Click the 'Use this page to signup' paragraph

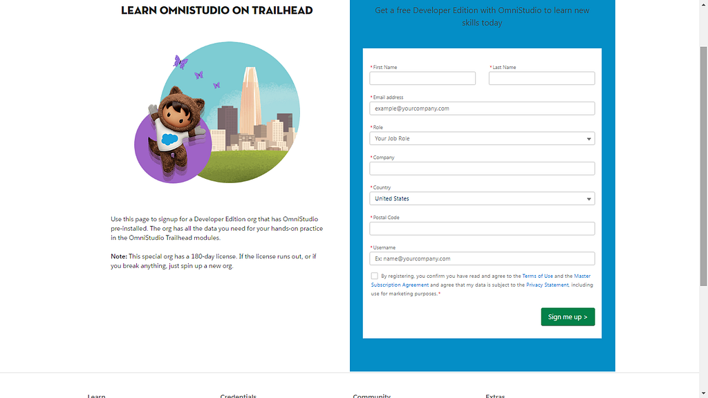point(216,228)
